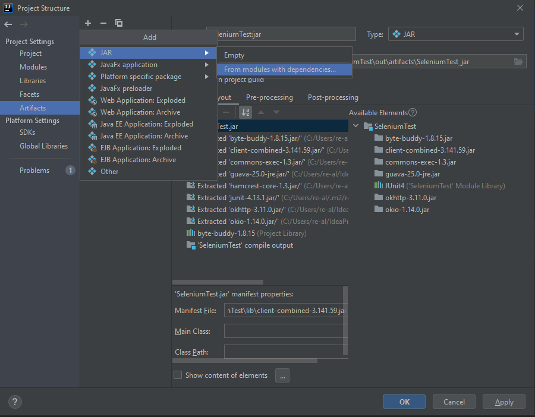Expand the JavaFx application submenu arrow

point(206,65)
